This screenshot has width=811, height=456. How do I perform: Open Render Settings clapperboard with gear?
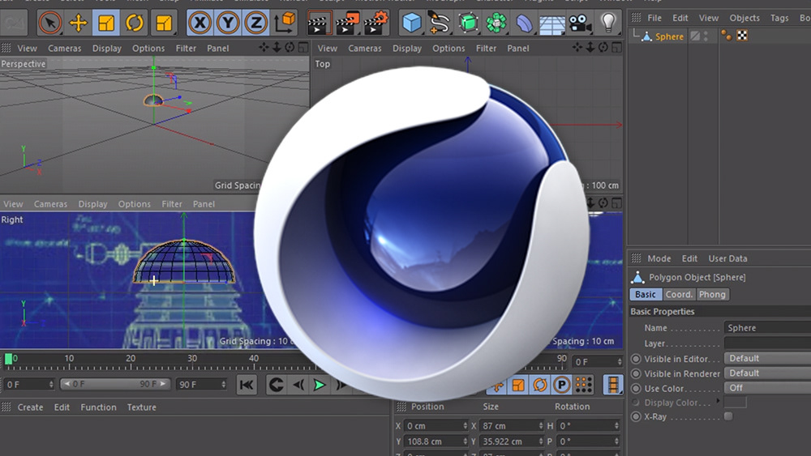pos(375,23)
